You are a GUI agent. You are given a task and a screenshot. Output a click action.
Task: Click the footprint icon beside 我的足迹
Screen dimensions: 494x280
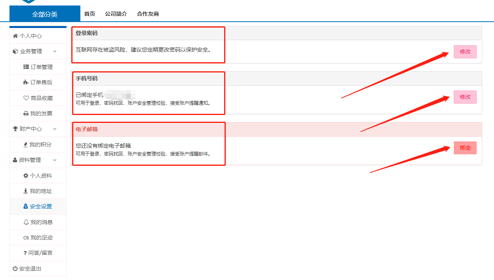(x=26, y=237)
